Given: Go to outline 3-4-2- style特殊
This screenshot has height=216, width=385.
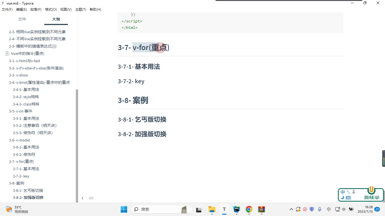Looking at the screenshot, I should point(26,97).
